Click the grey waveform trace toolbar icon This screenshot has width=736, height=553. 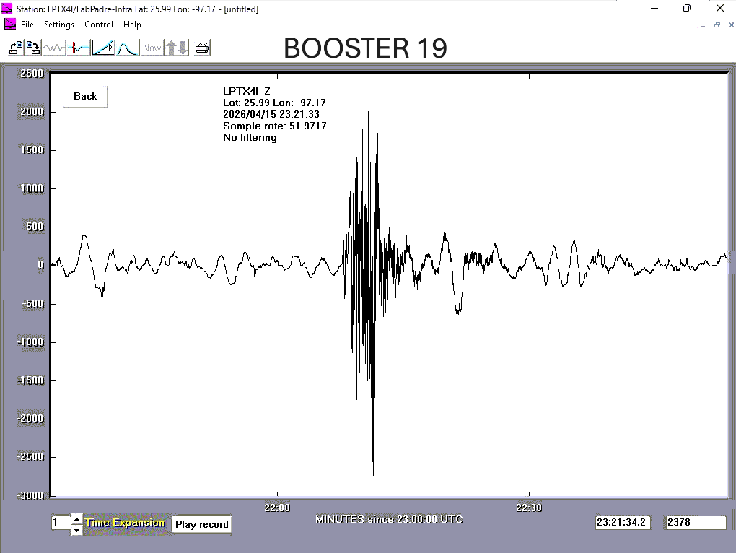[54, 48]
